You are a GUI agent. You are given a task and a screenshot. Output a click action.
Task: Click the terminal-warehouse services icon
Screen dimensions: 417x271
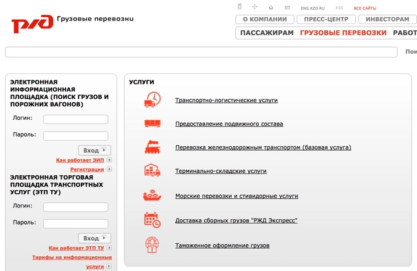151,171
